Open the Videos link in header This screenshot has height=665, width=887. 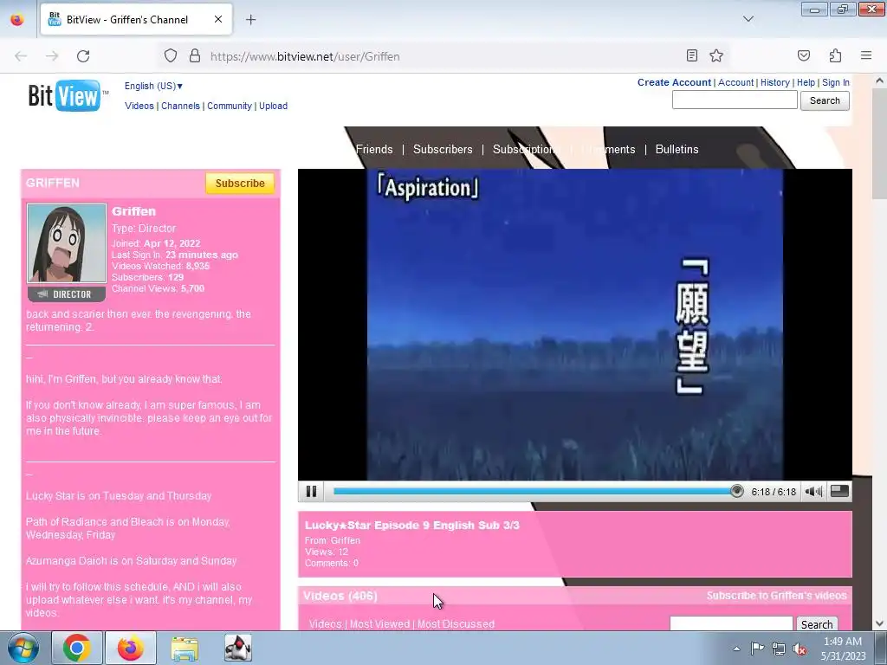(x=139, y=106)
